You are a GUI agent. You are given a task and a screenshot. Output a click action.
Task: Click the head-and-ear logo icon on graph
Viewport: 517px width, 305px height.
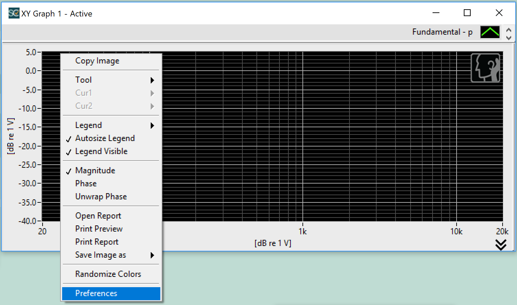coord(485,68)
